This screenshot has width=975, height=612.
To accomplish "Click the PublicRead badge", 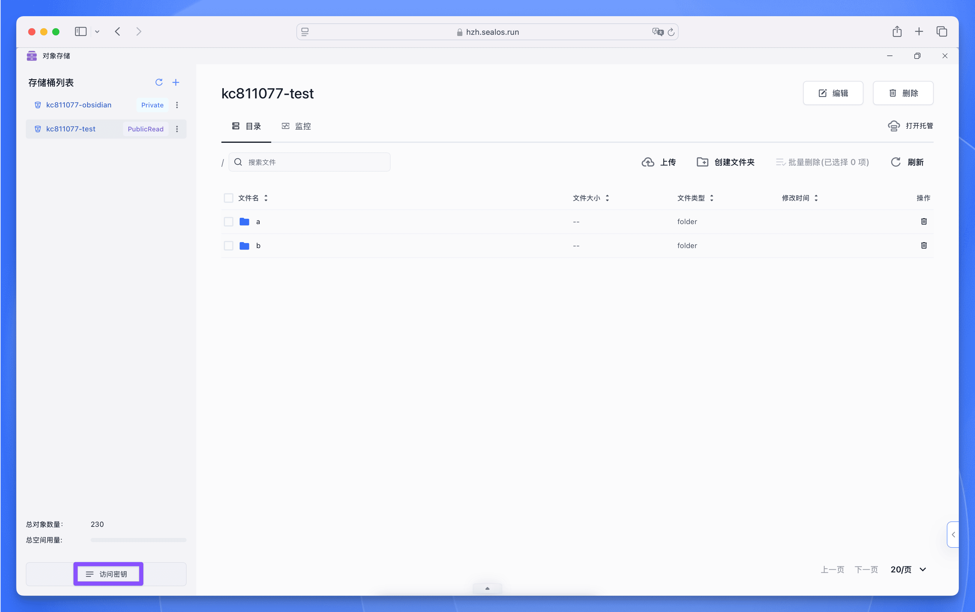I will 146,129.
